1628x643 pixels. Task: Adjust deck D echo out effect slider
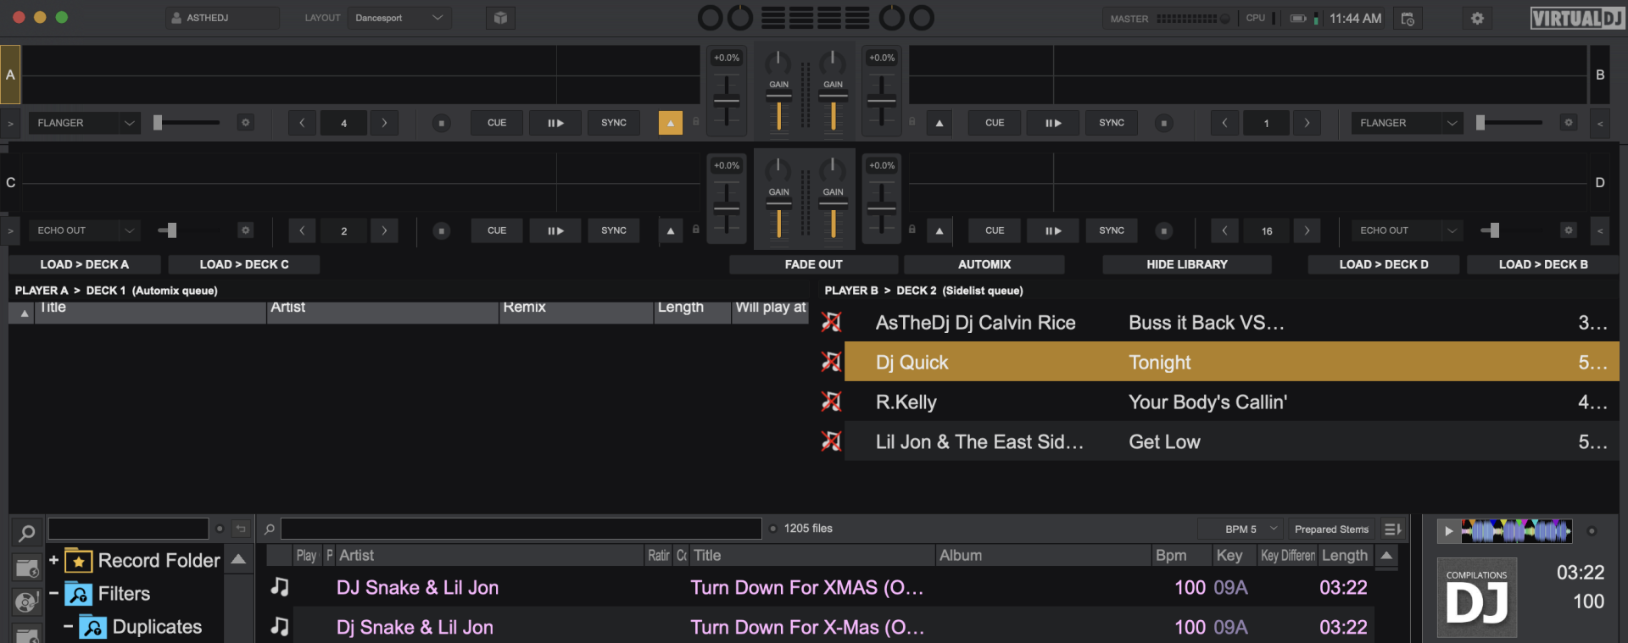pos(1509,230)
